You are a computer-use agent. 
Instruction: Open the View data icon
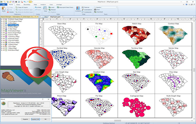[x=45, y=8]
